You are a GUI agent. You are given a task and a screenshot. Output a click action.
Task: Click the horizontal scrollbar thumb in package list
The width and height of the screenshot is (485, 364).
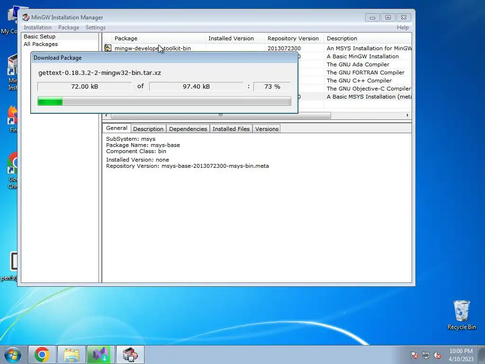221,116
